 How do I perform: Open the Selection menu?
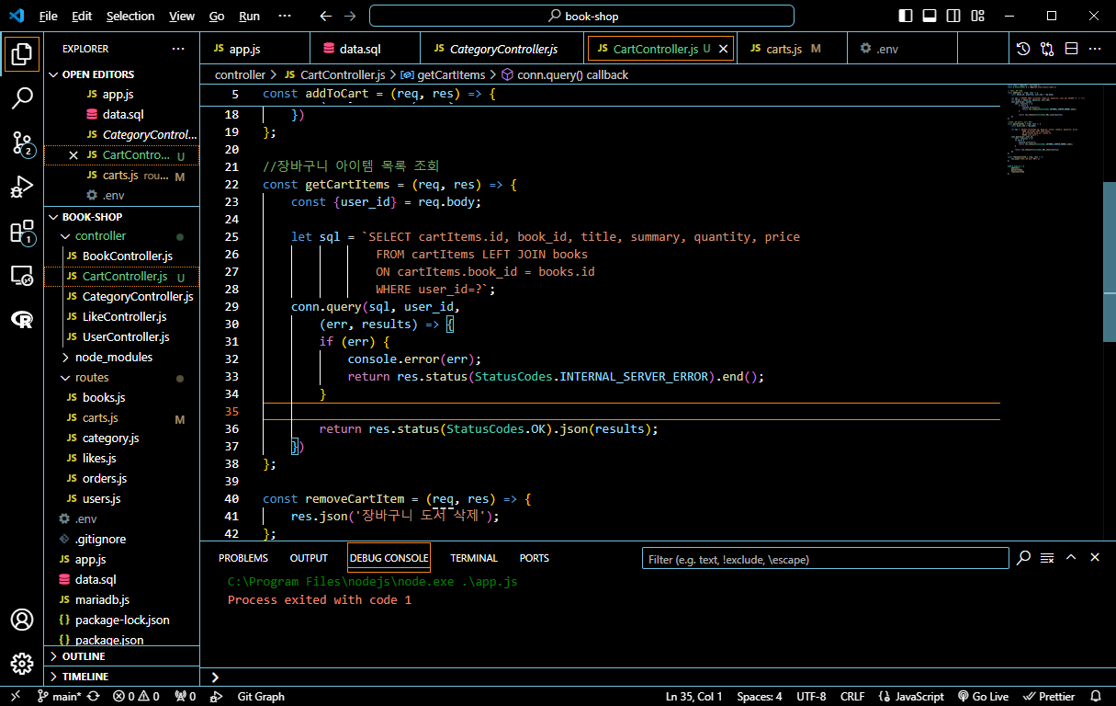pyautogui.click(x=130, y=17)
